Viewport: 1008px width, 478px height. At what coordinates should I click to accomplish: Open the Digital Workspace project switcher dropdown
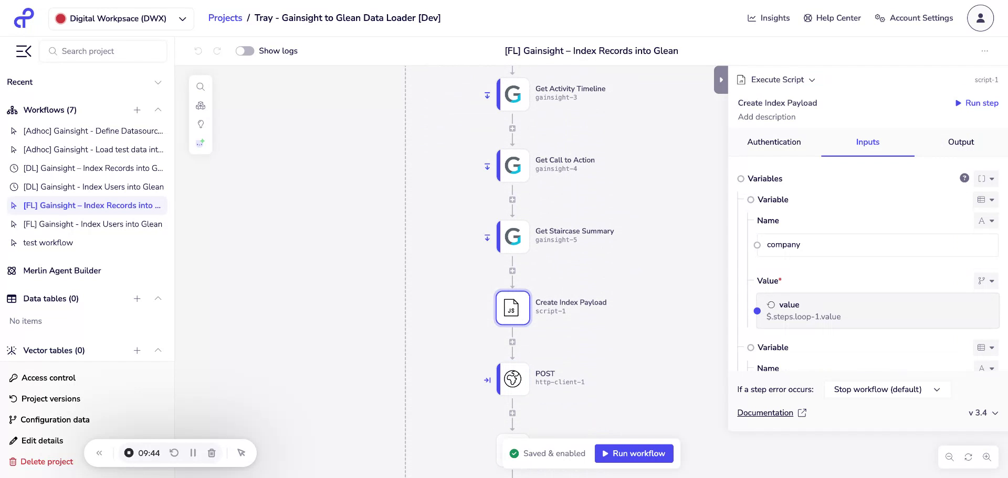(182, 18)
